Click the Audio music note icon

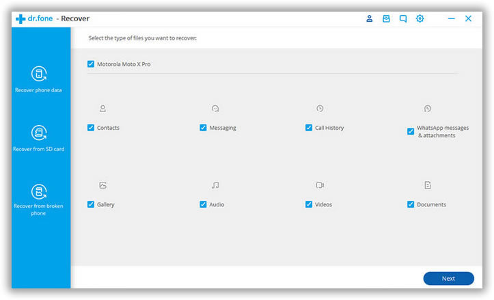(215, 185)
